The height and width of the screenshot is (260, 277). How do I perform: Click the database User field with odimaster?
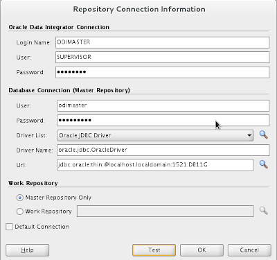coord(163,105)
